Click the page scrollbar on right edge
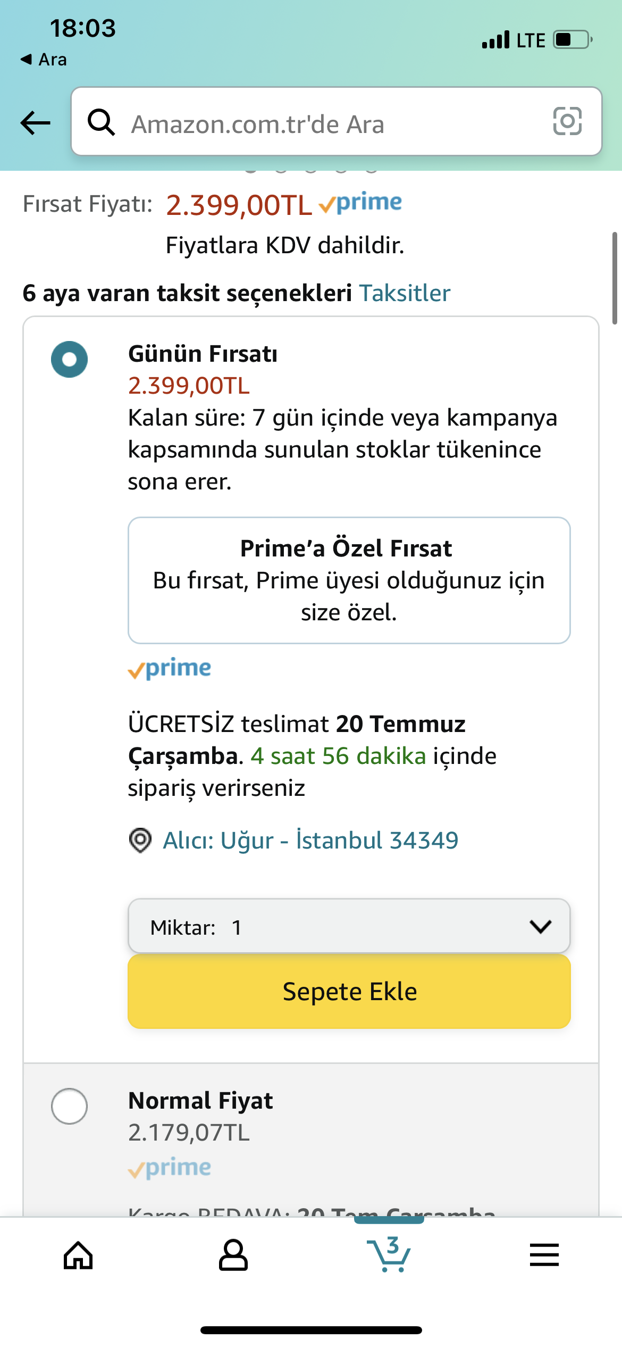 pos(615,278)
